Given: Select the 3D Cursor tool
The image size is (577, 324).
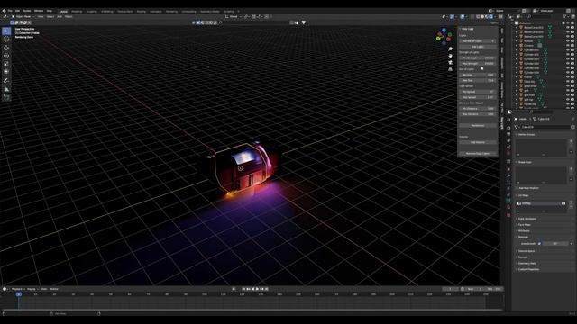Looking at the screenshot, I should pyautogui.click(x=6, y=40).
